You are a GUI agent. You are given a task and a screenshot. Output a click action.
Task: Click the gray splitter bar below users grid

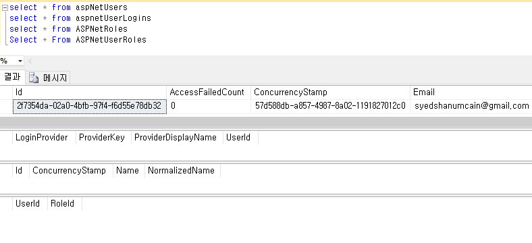click(x=266, y=122)
